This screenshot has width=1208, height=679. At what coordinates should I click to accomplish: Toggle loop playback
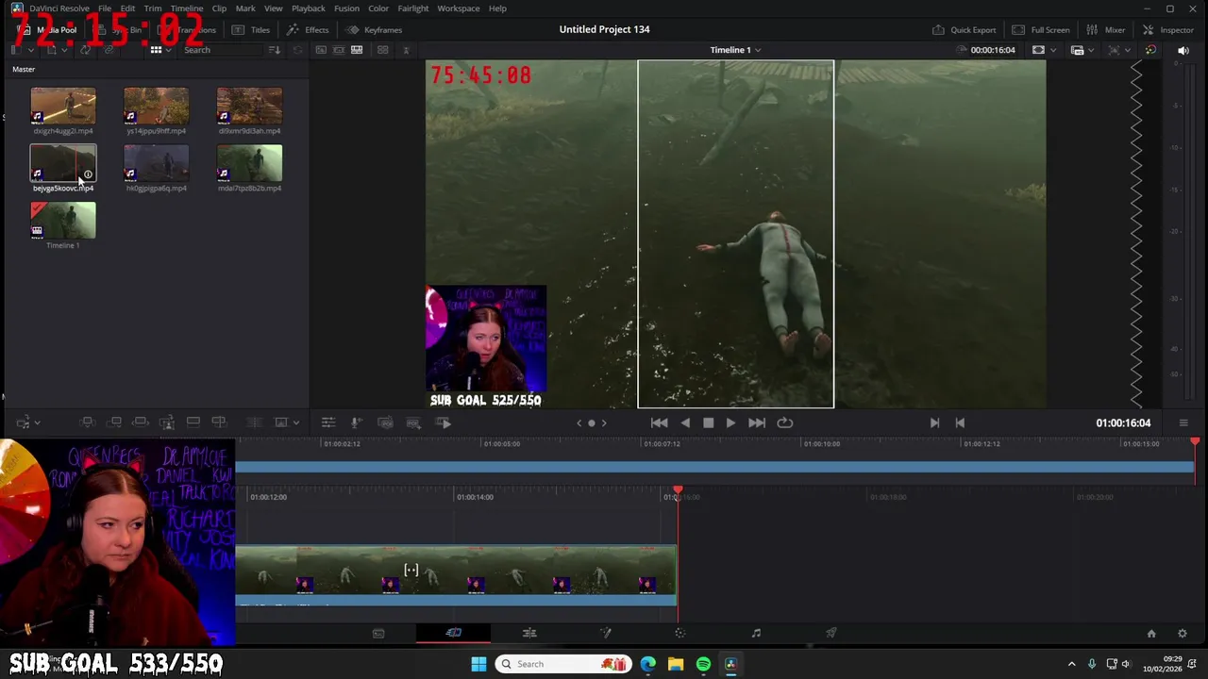785,422
